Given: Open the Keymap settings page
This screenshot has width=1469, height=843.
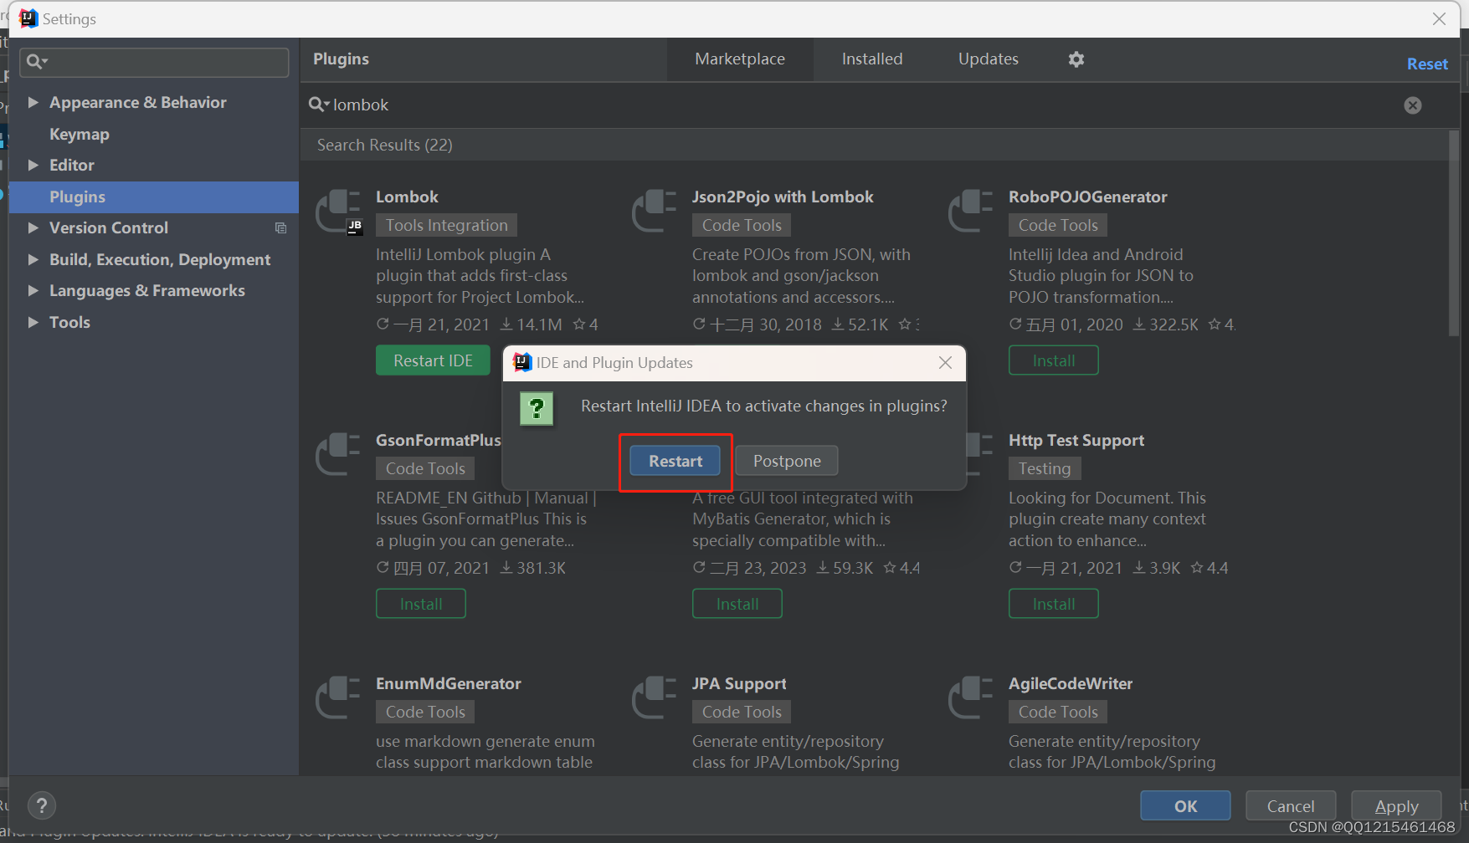Looking at the screenshot, I should tap(80, 134).
